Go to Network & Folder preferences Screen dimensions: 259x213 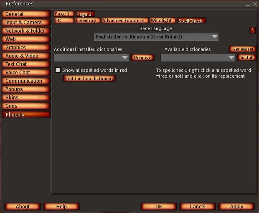click(x=26, y=31)
